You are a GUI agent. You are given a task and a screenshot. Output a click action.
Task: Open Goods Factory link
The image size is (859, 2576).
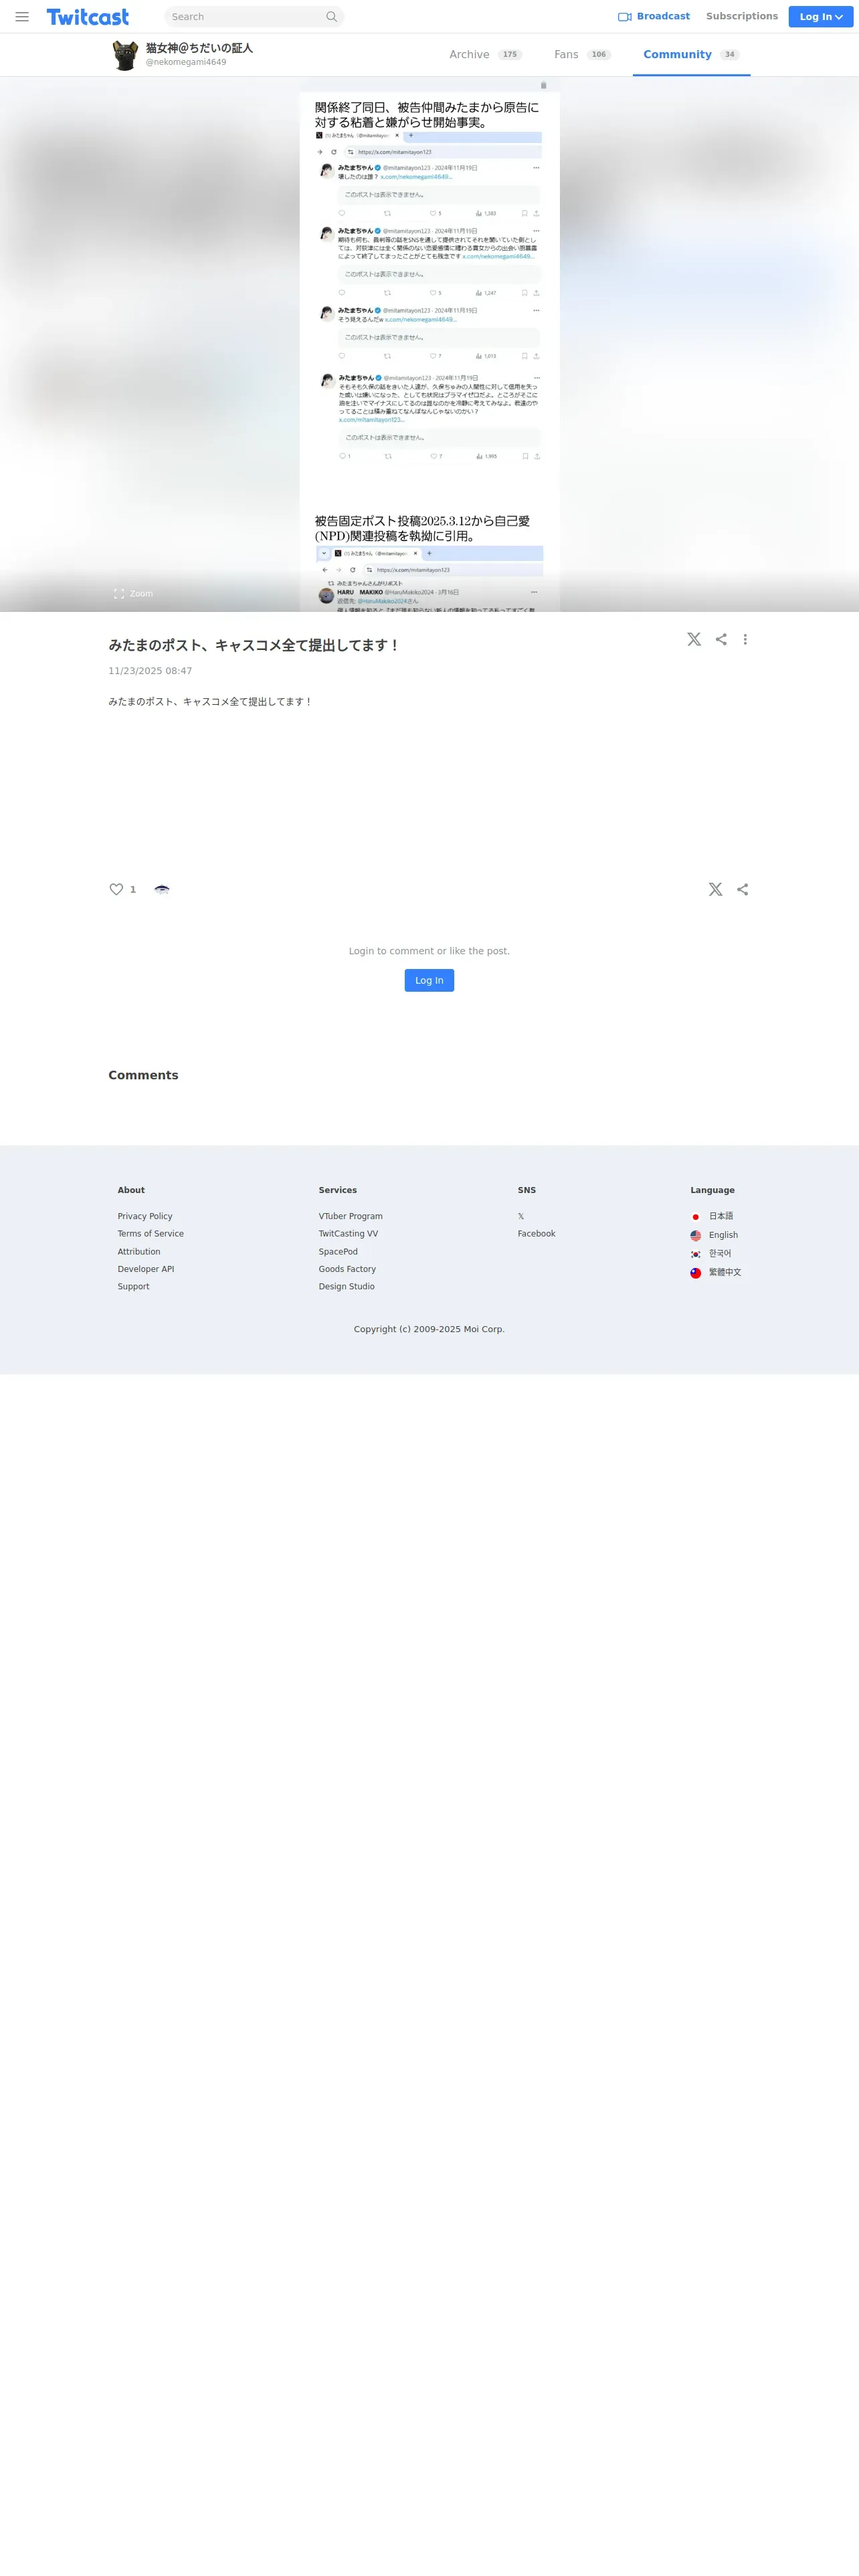point(347,1269)
